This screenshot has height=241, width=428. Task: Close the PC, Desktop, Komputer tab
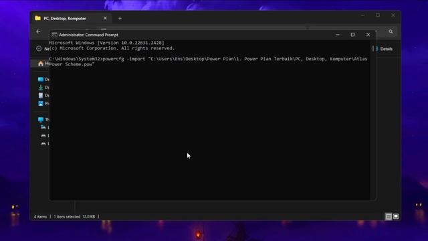(105, 18)
